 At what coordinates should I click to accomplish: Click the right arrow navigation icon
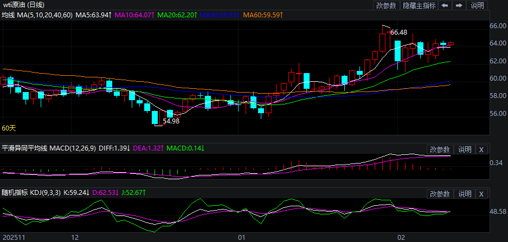[459, 5]
